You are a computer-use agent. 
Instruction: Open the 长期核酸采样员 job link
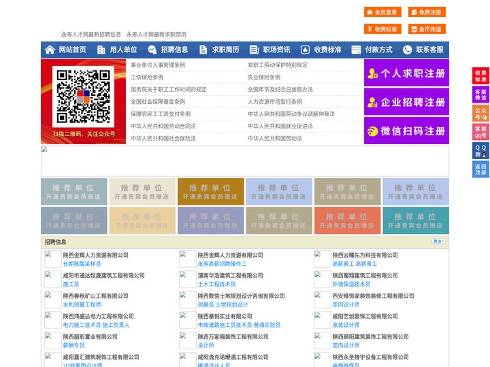tap(82, 264)
